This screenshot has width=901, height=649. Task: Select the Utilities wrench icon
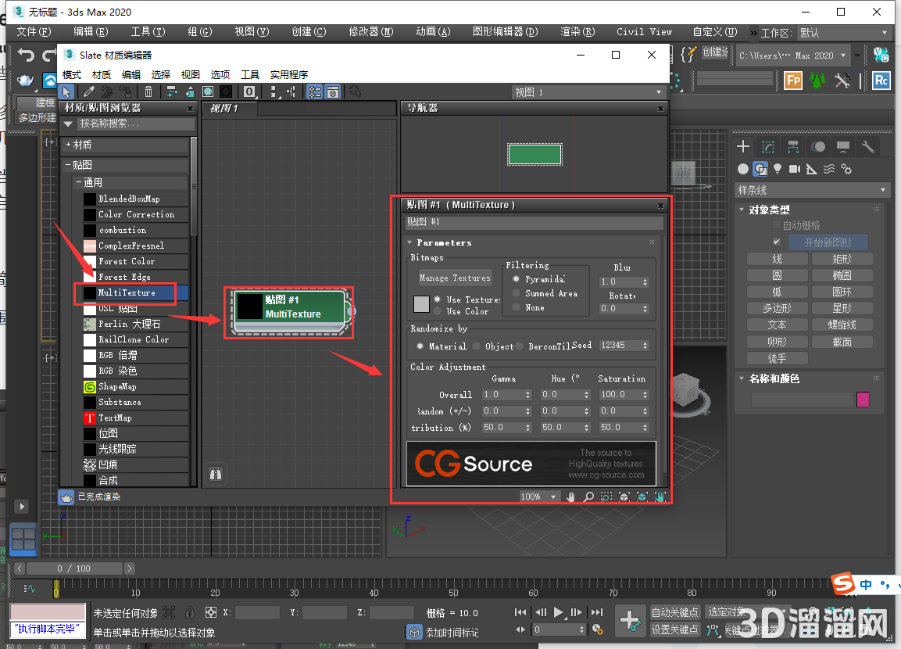click(x=869, y=147)
